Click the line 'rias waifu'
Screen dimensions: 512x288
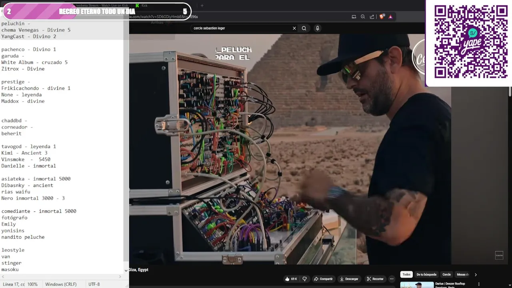16,192
